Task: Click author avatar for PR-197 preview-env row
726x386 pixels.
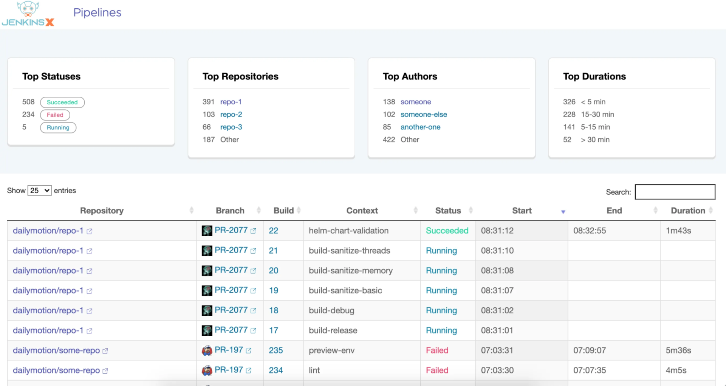Action: pos(207,350)
